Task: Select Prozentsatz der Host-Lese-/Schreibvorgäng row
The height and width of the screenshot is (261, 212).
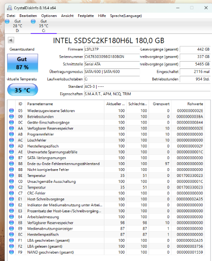Action: pos(106,211)
